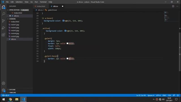Open the li a:hover rgb color swatch

pyautogui.click(x=63, y=21)
